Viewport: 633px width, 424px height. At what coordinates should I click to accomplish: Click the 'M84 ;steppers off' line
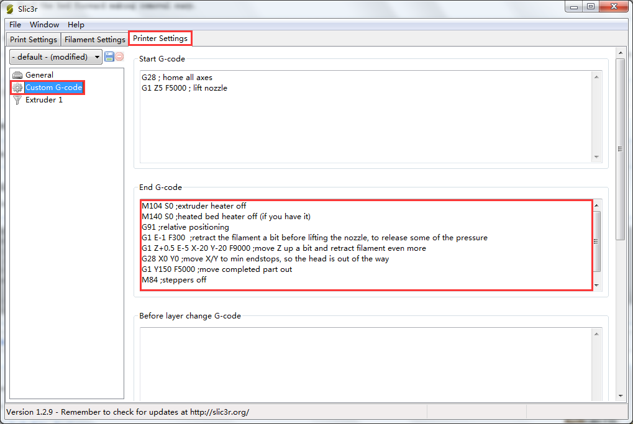coord(174,280)
